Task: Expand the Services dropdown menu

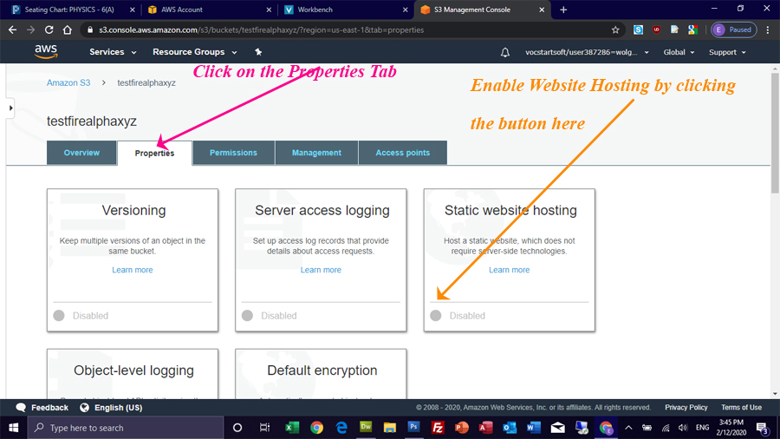Action: [113, 52]
